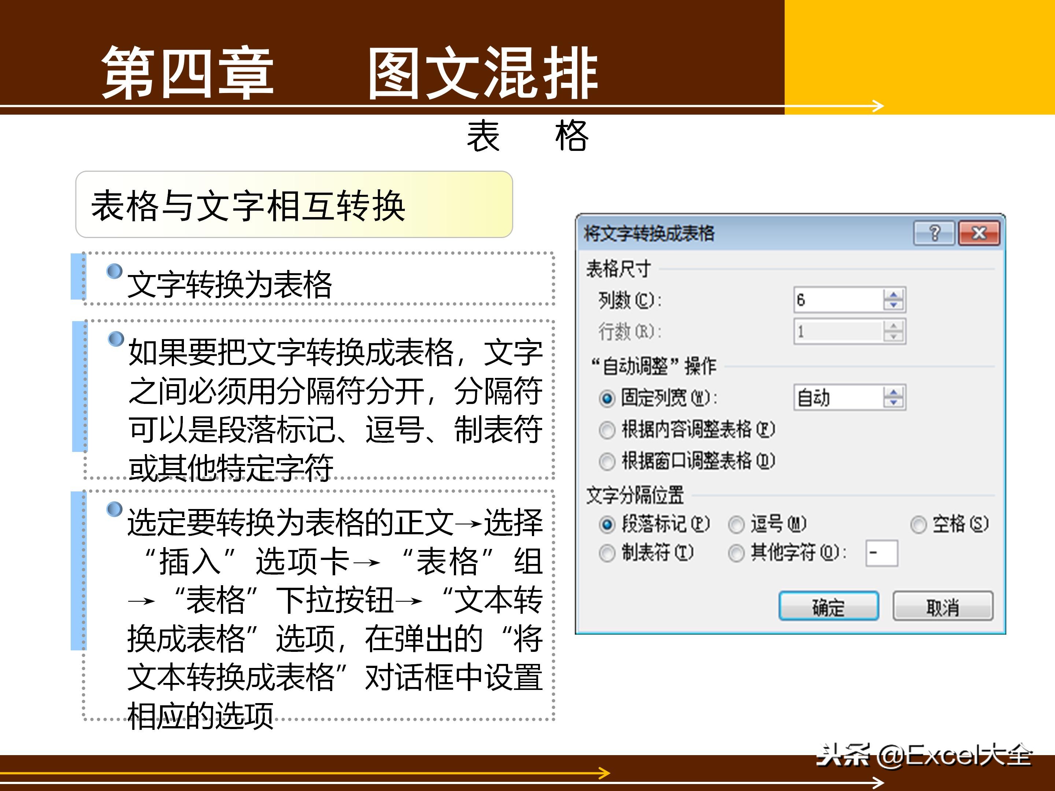Select 根据窗口调整表格 option
This screenshot has height=791, width=1055.
pyautogui.click(x=606, y=461)
